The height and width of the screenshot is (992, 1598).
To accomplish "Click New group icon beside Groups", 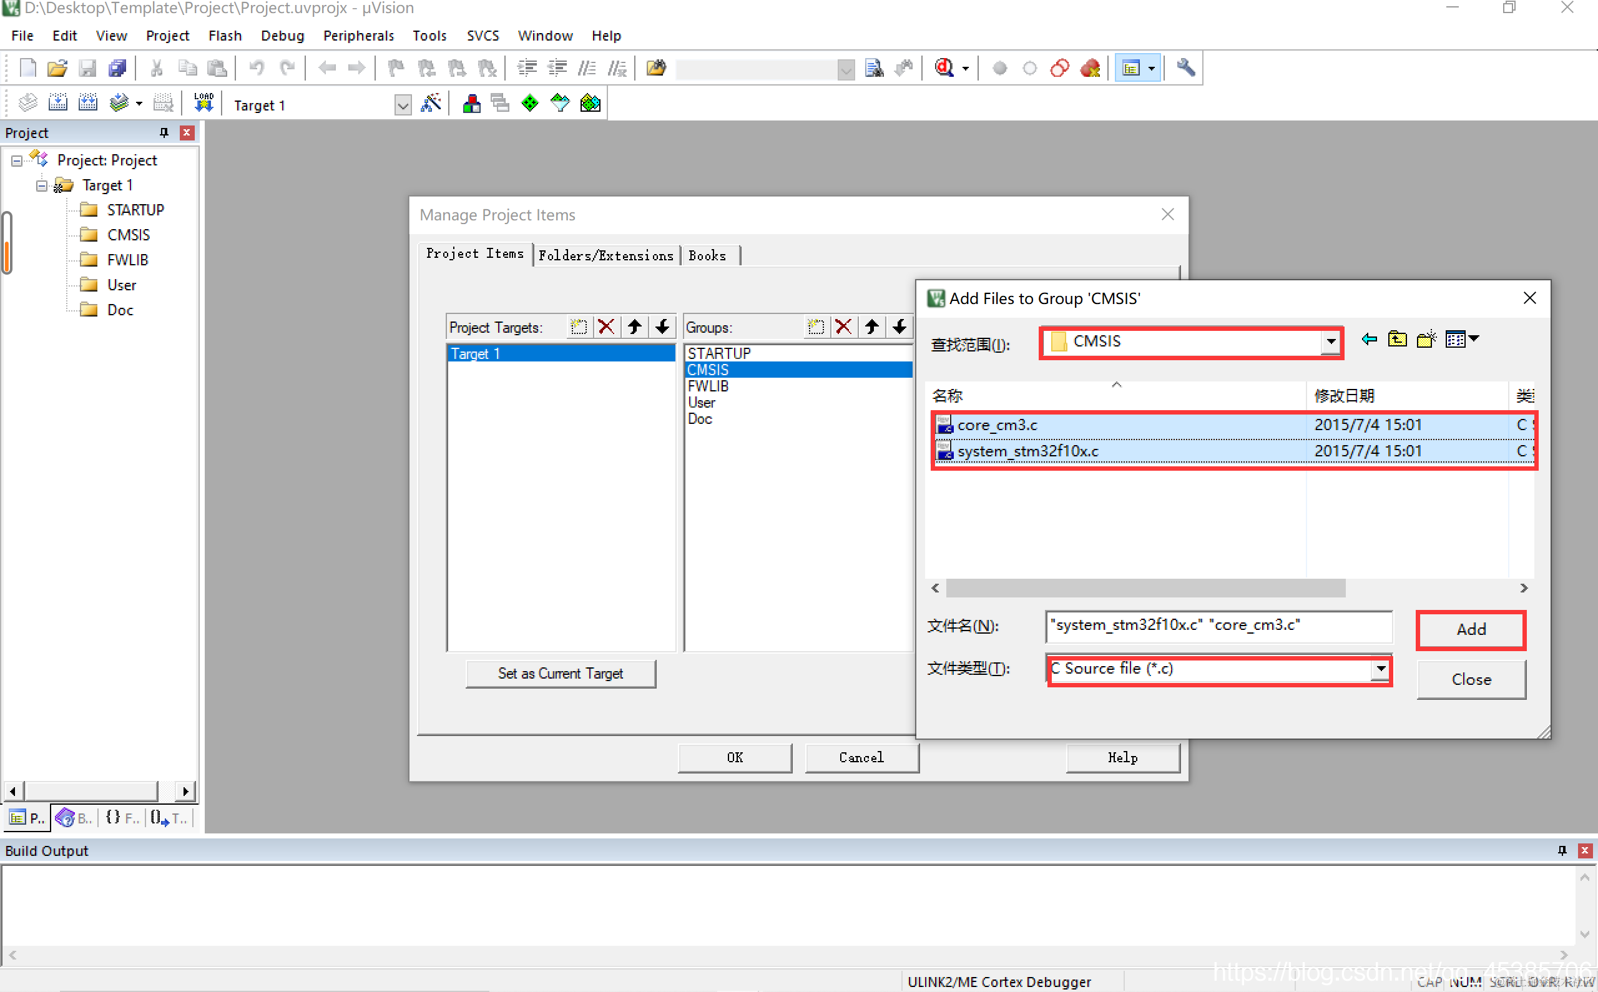I will pos(815,327).
